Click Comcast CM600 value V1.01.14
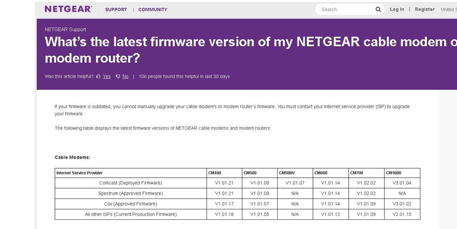The height and width of the screenshot is (229, 457). [x=330, y=183]
